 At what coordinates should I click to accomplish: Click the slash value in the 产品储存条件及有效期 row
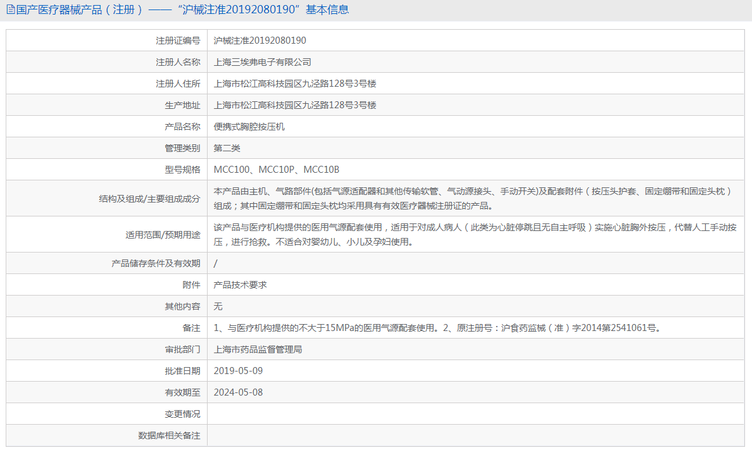click(215, 263)
